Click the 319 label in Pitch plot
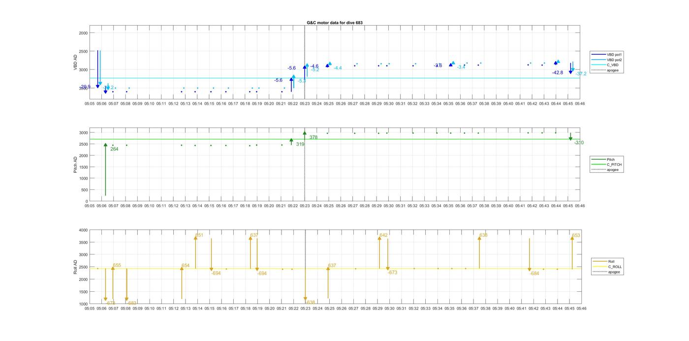 click(x=300, y=144)
